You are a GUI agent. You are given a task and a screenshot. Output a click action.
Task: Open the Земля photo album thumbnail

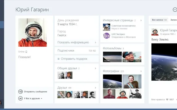112,57
